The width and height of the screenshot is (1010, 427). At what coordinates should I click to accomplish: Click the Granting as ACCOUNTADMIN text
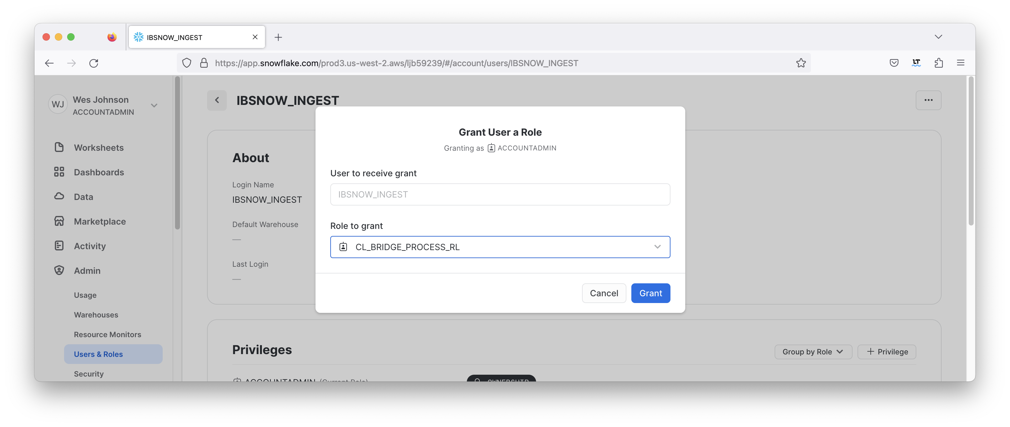[500, 148]
